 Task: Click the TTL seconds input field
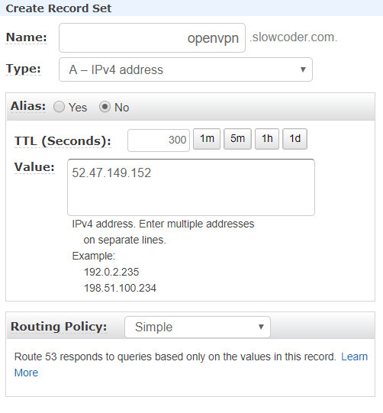pyautogui.click(x=159, y=140)
